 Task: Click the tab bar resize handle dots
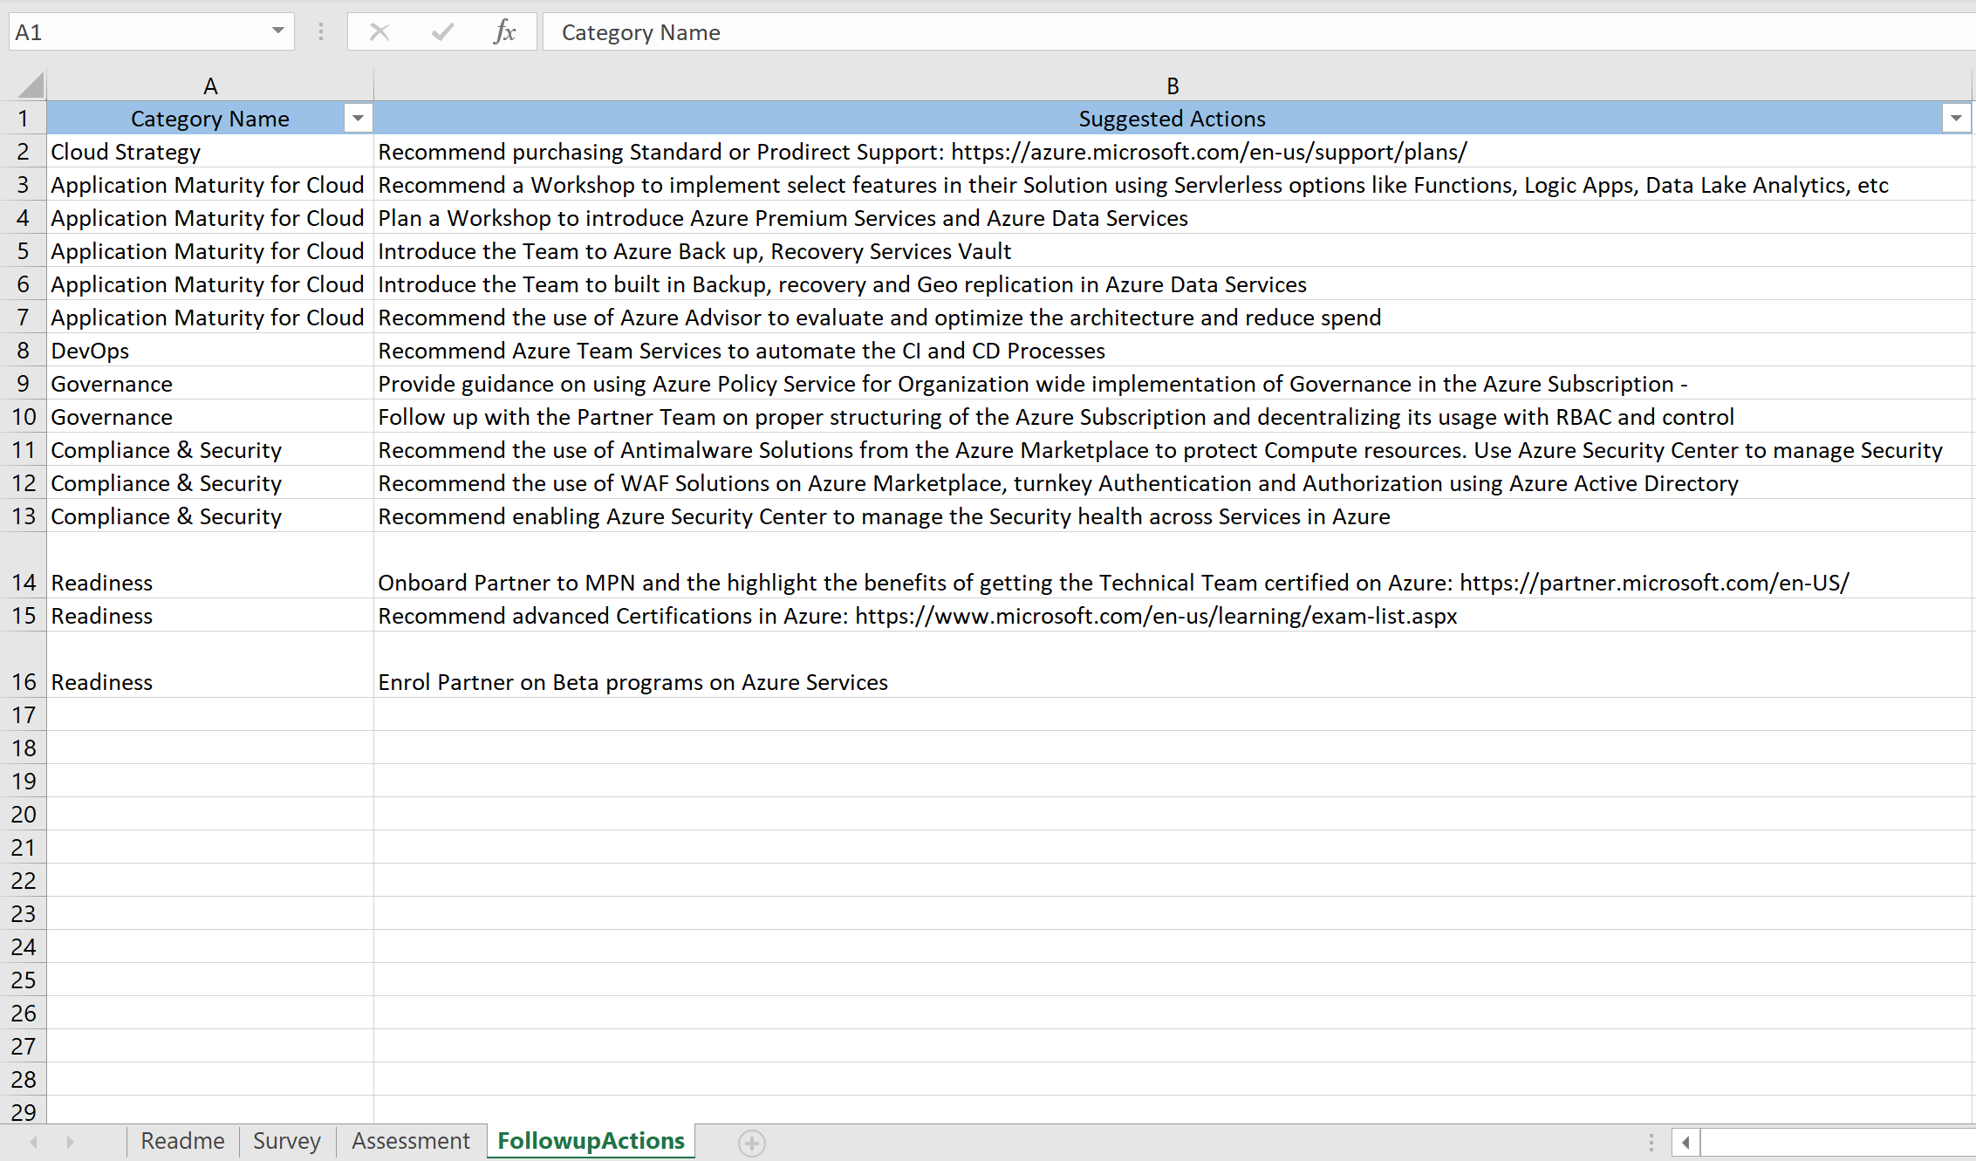(x=1651, y=1142)
